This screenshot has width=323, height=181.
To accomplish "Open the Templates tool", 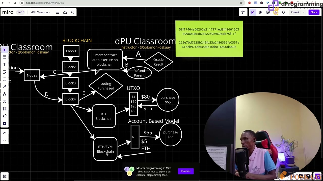I will pos(5,57).
